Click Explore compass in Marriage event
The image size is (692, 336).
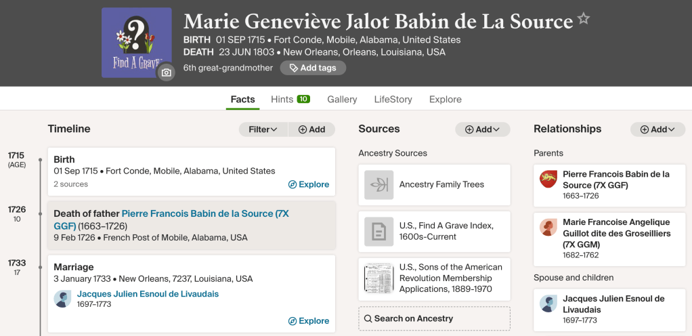[x=293, y=321]
